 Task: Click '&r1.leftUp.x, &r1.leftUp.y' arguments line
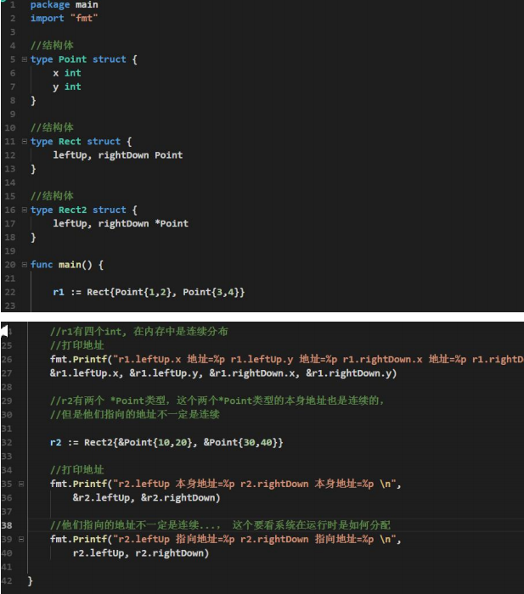223,373
